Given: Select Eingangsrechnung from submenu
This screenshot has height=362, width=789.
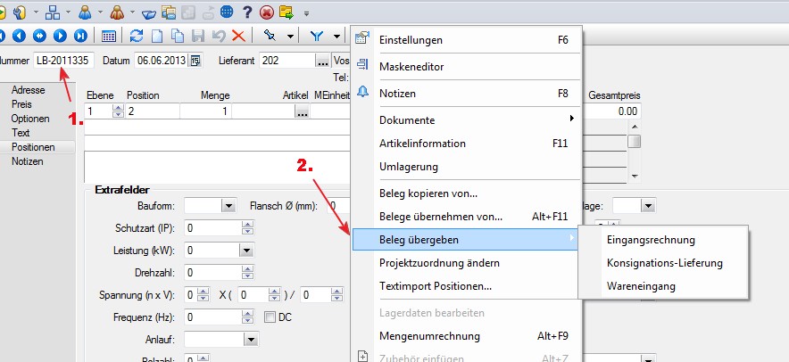Looking at the screenshot, I should pos(650,240).
